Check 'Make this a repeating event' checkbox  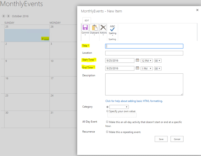point(107,132)
